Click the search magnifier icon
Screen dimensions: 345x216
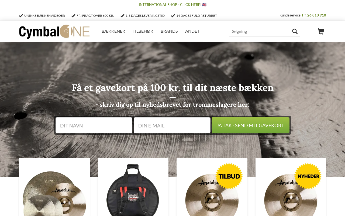coord(295,31)
